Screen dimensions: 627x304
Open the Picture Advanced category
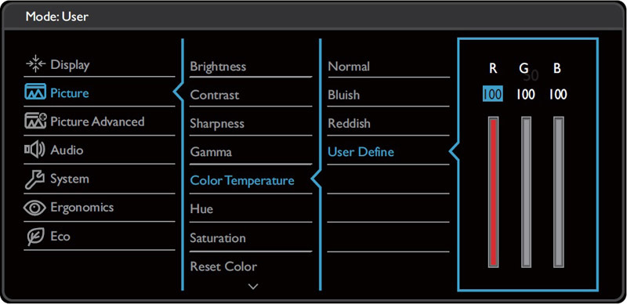click(97, 121)
